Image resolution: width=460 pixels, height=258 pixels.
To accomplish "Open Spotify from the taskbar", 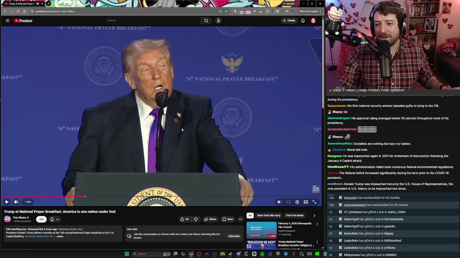I will click(262, 254).
